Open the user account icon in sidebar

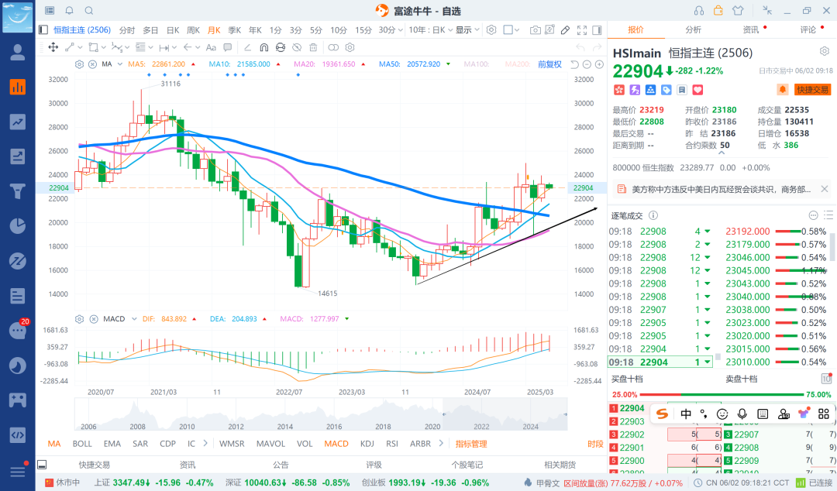click(x=18, y=53)
